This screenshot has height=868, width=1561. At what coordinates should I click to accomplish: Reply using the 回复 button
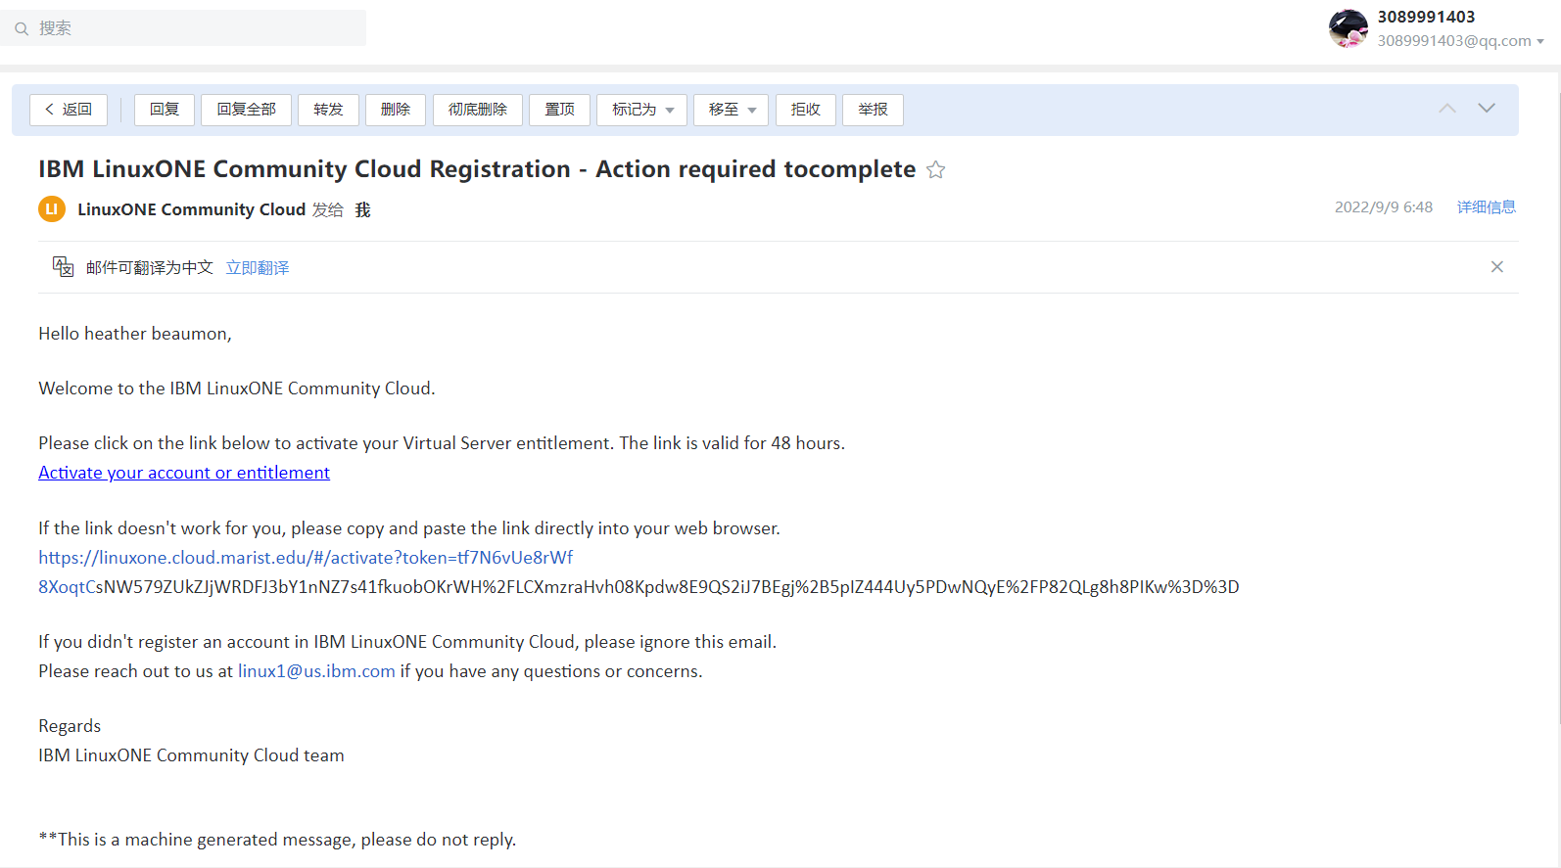click(165, 110)
